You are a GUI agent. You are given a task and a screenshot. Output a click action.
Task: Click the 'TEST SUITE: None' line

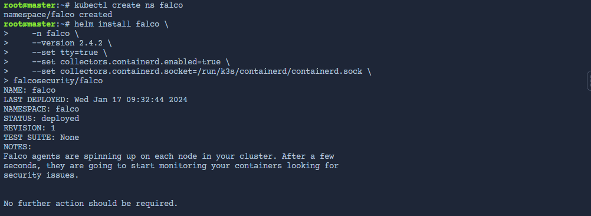(41, 138)
